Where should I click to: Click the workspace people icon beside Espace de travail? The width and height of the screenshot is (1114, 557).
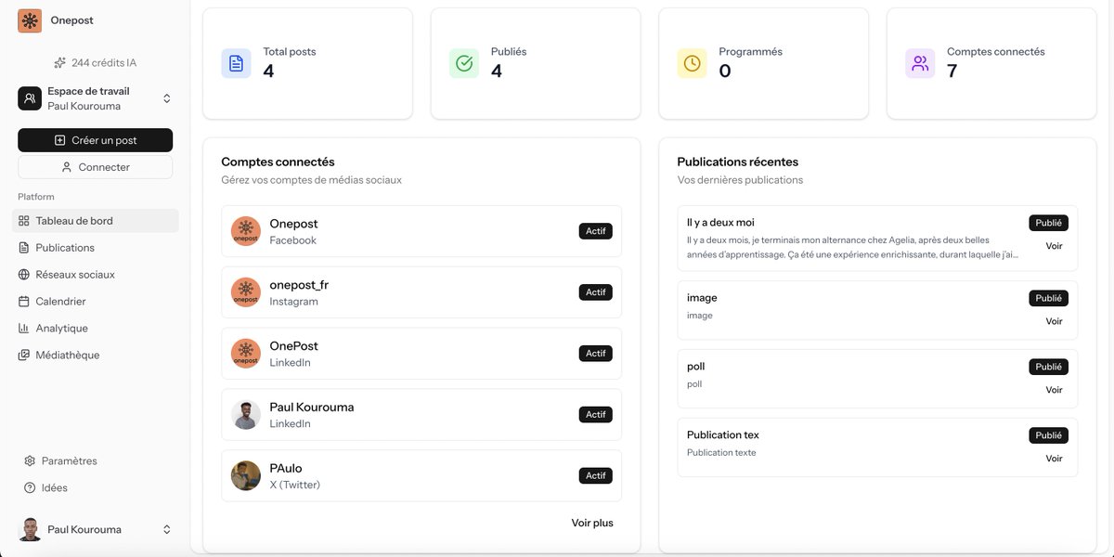coord(30,98)
